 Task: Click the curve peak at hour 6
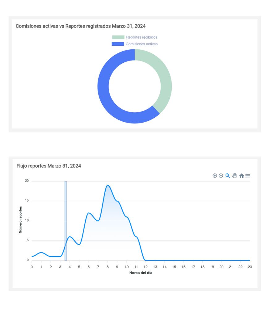coord(89,213)
